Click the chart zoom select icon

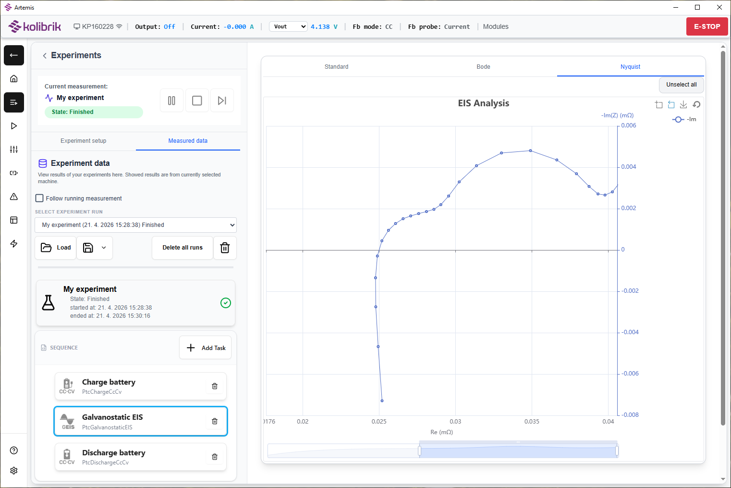click(x=659, y=105)
